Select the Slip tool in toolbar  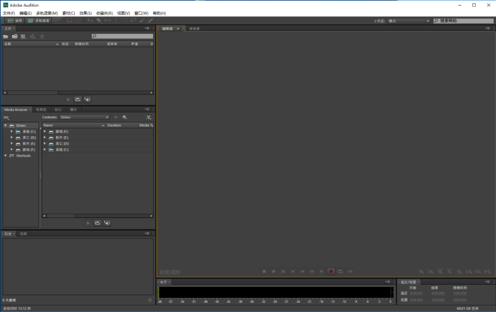107,21
